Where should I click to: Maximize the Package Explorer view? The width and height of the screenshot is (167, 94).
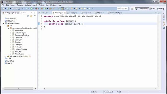[x=34, y=13]
